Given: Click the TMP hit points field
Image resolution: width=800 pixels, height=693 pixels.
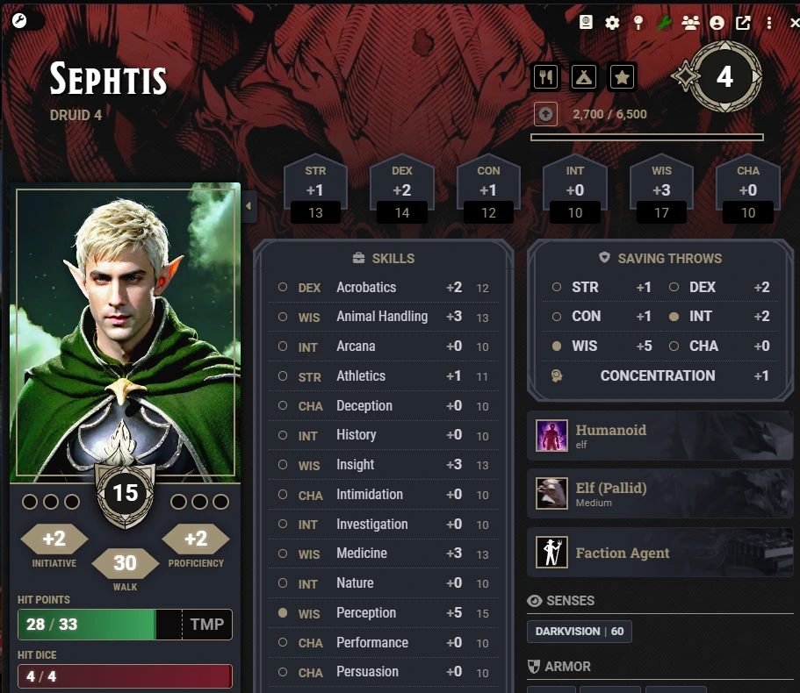Looking at the screenshot, I should click(207, 625).
